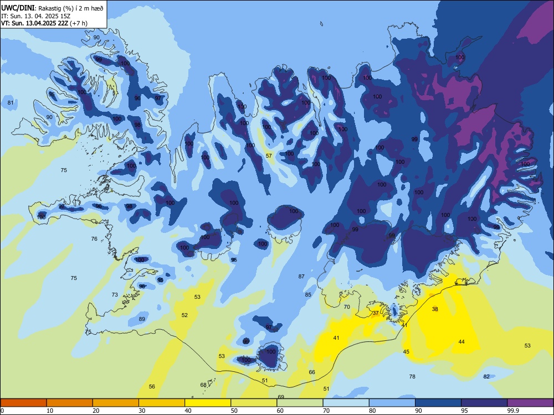Click the legend tick label '40'
554x415 pixels.
pos(188,411)
